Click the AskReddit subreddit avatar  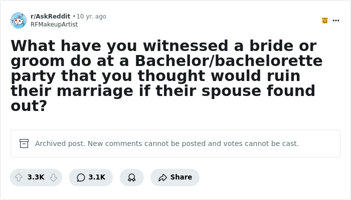pyautogui.click(x=19, y=20)
